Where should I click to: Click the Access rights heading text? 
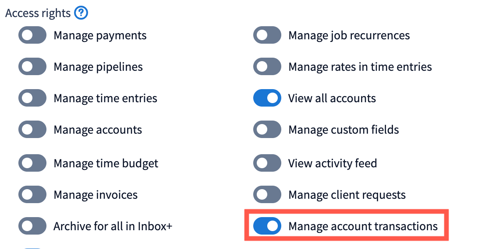[x=38, y=13]
